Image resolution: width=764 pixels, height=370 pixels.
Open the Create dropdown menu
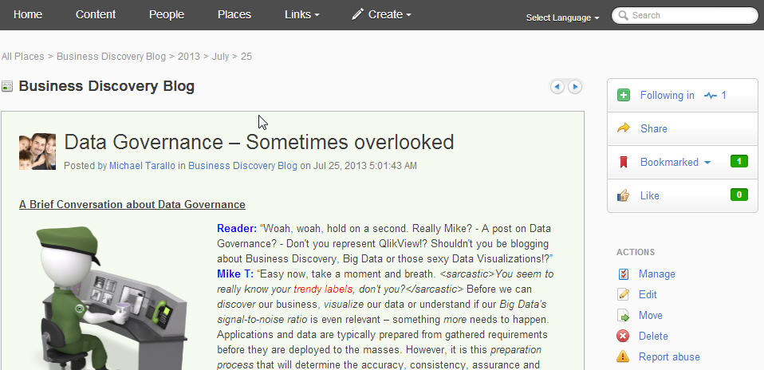381,14
